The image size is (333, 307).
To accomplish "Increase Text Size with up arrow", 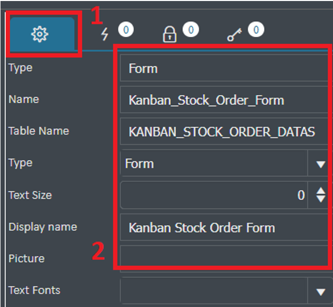I will coord(320,191).
